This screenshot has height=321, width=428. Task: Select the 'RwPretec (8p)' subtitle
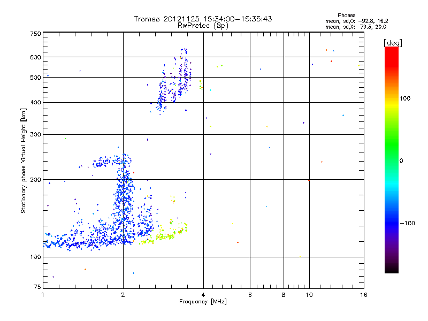click(203, 26)
